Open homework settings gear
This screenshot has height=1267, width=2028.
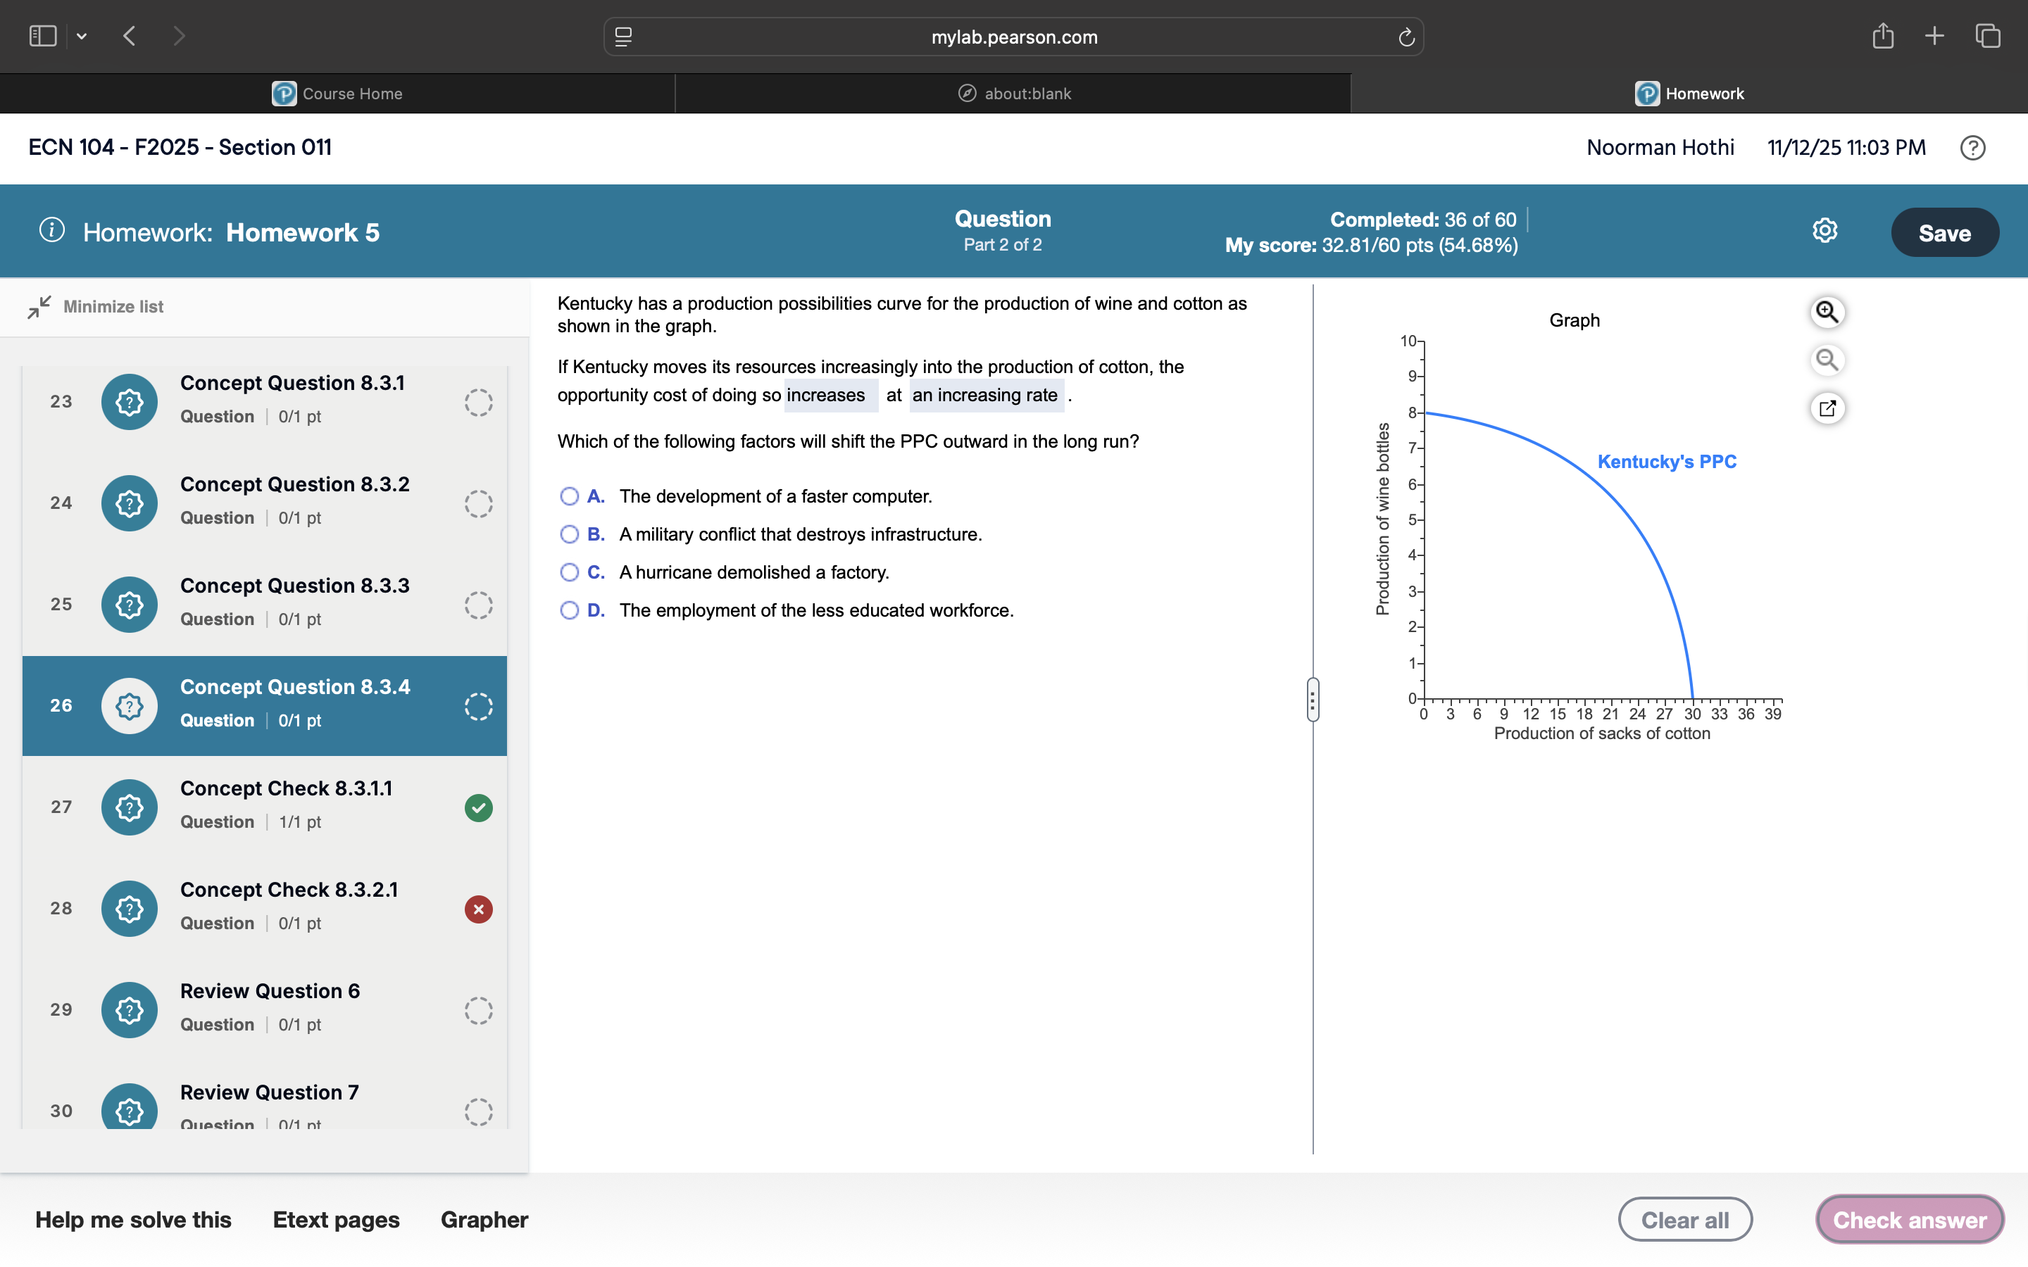point(1824,232)
